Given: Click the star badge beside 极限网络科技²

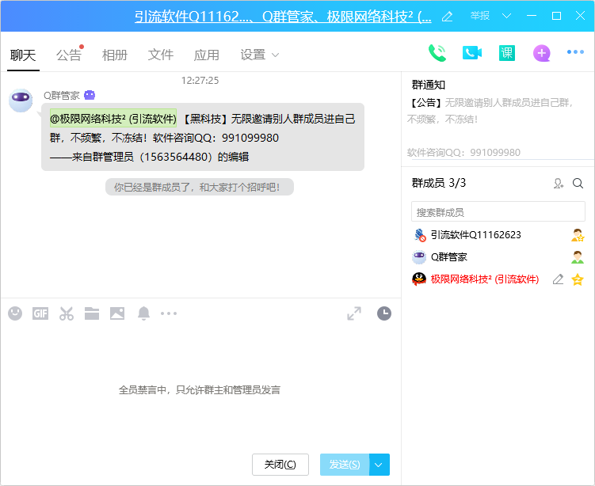Looking at the screenshot, I should 577,279.
